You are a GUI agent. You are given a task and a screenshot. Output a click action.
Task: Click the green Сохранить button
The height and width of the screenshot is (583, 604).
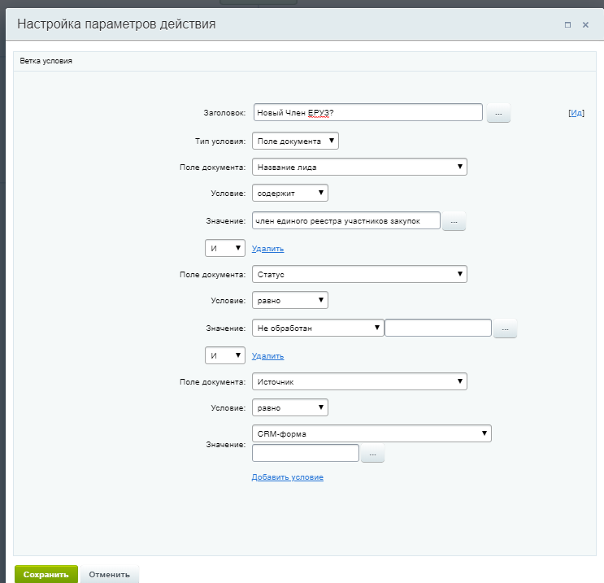pyautogui.click(x=46, y=574)
